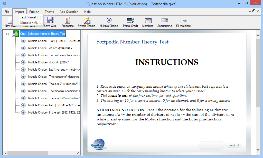The height and width of the screenshot is (158, 263).
Task: Click the INSTRUCTIONS heading in preview
Action: (167, 62)
